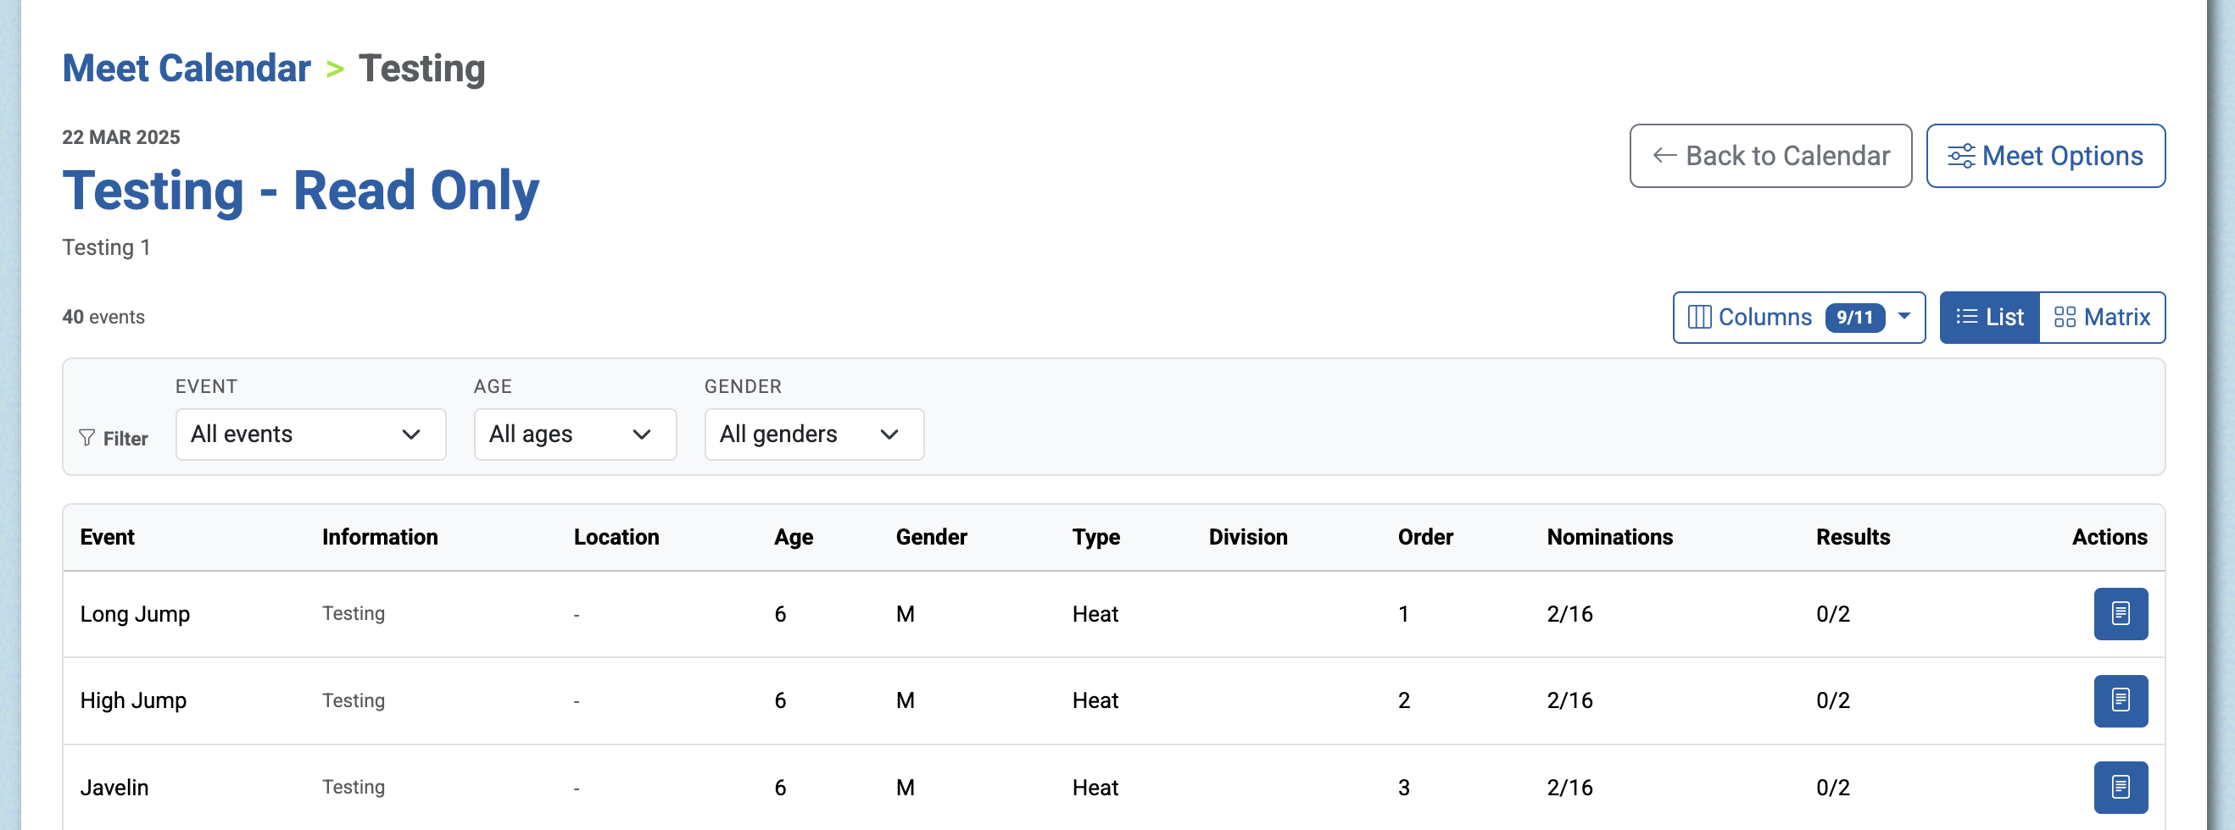This screenshot has width=2235, height=830.
Task: Click the 22 MAR 2025 date text
Action: (x=120, y=137)
